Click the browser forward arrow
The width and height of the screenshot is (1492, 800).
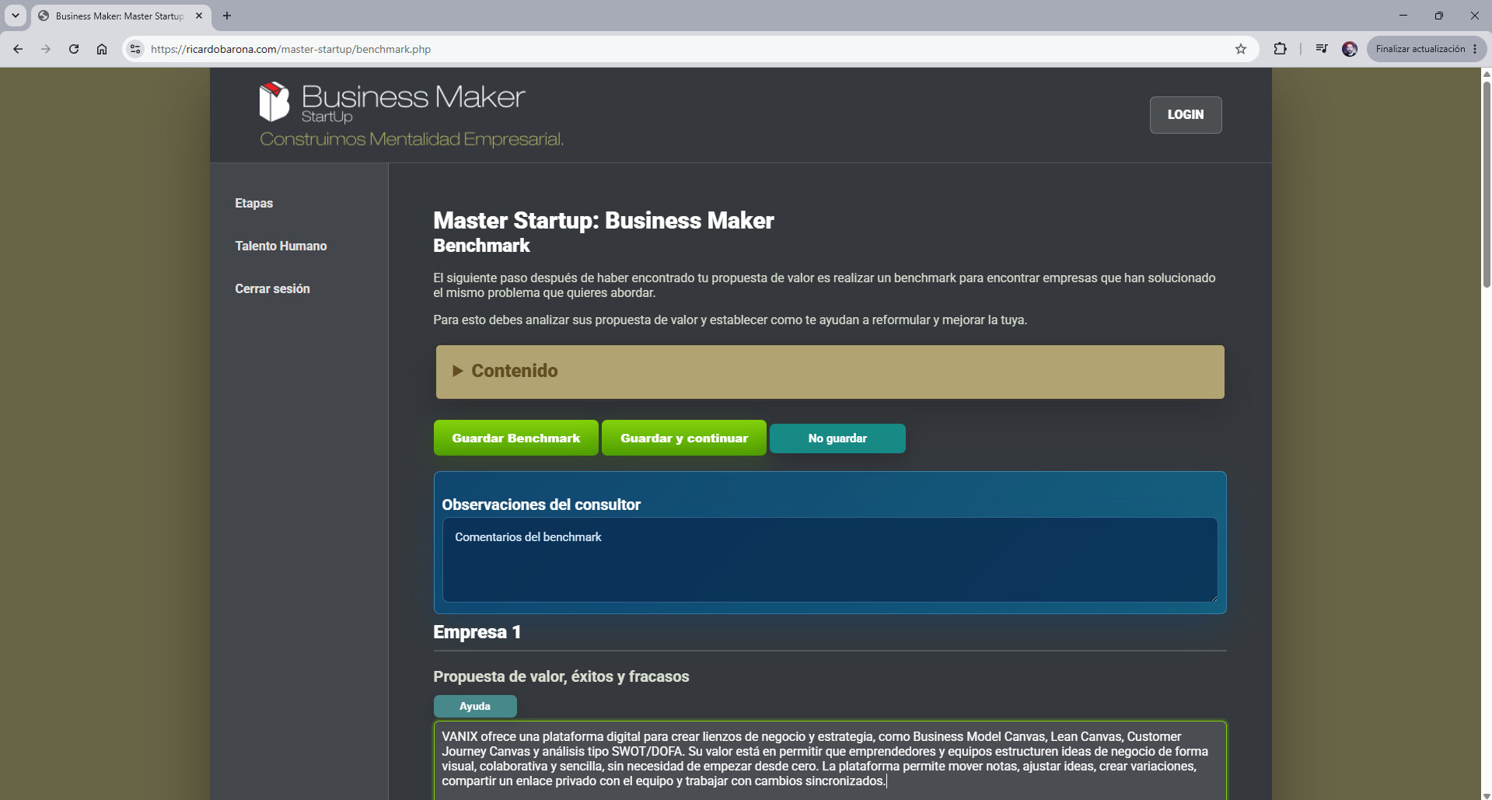46,49
